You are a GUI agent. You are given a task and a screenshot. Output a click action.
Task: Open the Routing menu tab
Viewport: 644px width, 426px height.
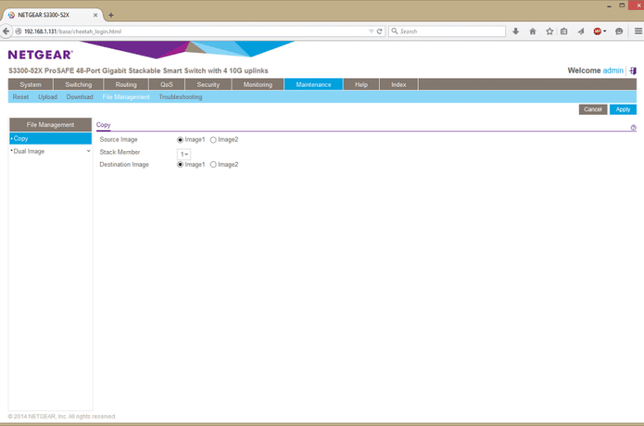tap(126, 85)
